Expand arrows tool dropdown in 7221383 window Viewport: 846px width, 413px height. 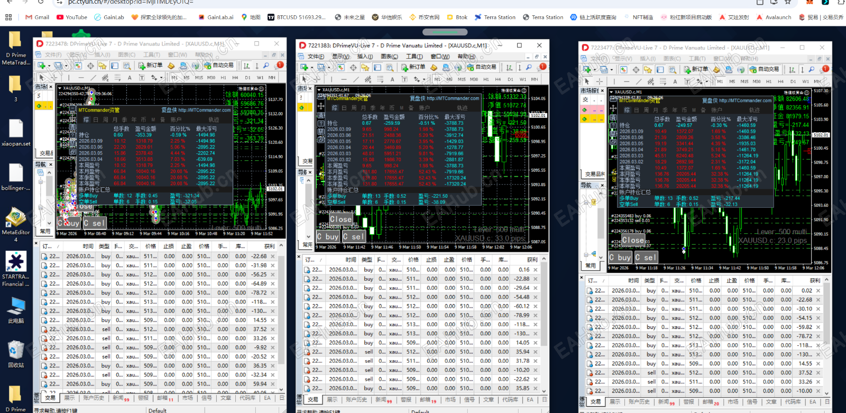pos(424,79)
